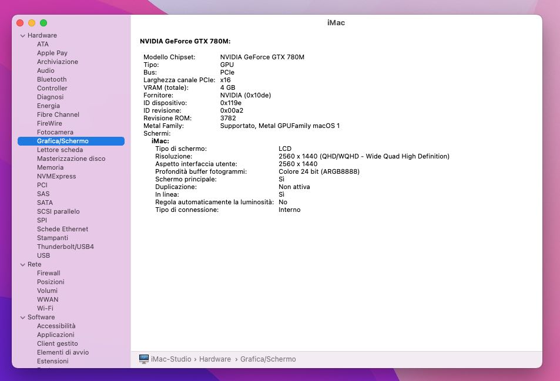This screenshot has height=381, width=560.
Task: Select ATA in the sidebar
Action: (x=42, y=44)
